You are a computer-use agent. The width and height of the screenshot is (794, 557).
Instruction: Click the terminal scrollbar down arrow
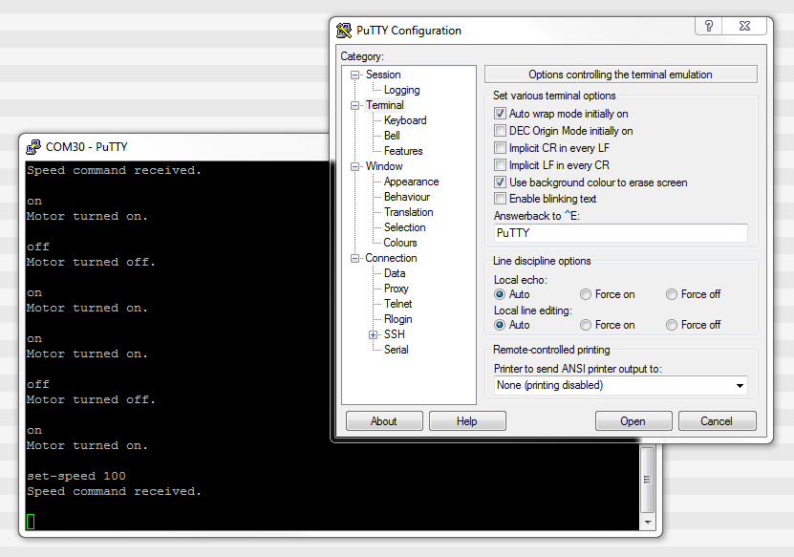[648, 522]
